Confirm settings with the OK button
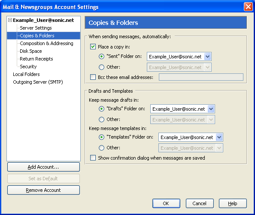Viewport: 255px width, 215px height. pos(166,203)
